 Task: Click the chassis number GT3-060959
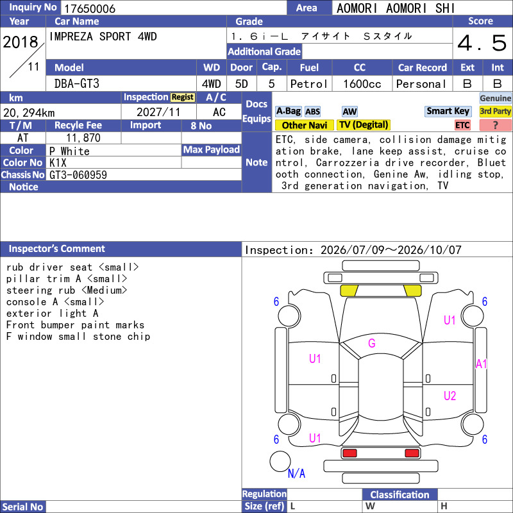click(x=78, y=174)
